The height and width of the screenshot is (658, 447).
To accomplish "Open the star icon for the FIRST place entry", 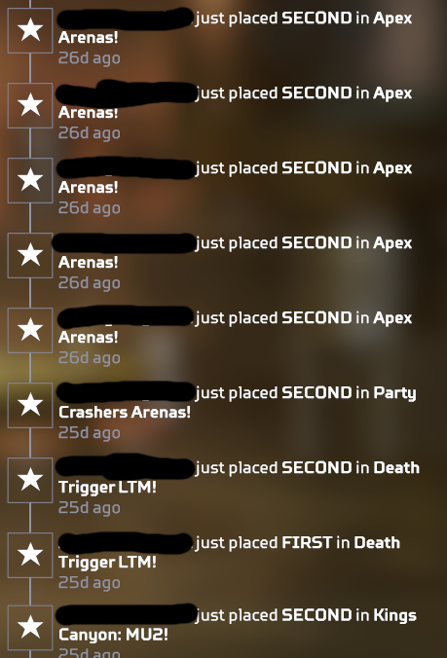I will coord(30,555).
